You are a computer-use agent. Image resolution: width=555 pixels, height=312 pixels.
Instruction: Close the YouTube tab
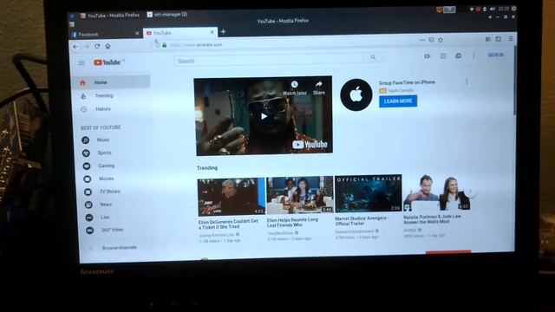212,32
